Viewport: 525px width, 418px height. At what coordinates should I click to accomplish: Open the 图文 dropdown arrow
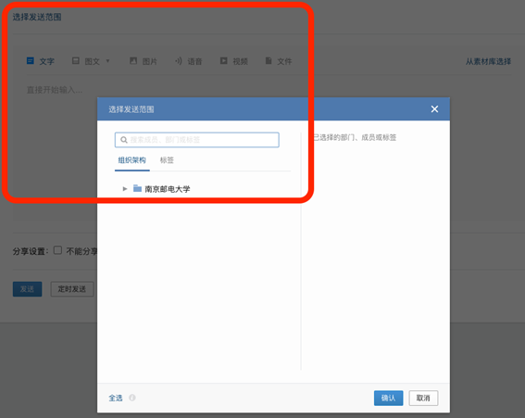pyautogui.click(x=107, y=61)
